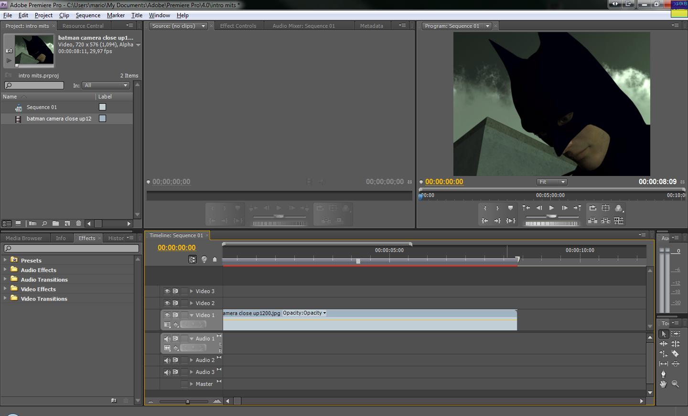Pick the Ripple Edit tool
The height and width of the screenshot is (416, 688).
[664, 344]
